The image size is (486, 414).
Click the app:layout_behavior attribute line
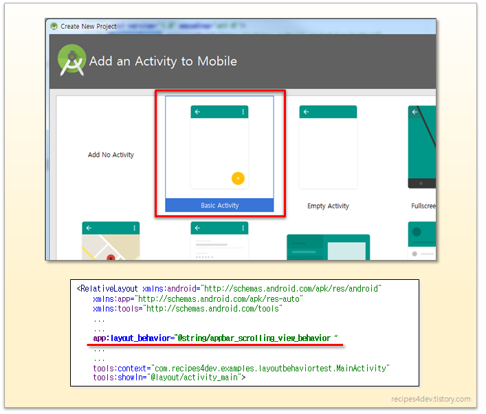click(x=215, y=338)
